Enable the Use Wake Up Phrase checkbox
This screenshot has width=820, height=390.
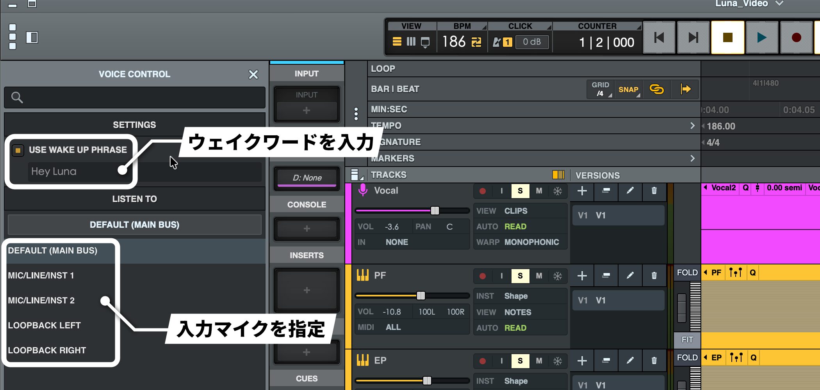pyautogui.click(x=18, y=150)
